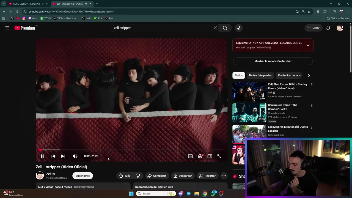The height and width of the screenshot is (198, 352).
Task: Clear the search text with X
Action: click(215, 28)
